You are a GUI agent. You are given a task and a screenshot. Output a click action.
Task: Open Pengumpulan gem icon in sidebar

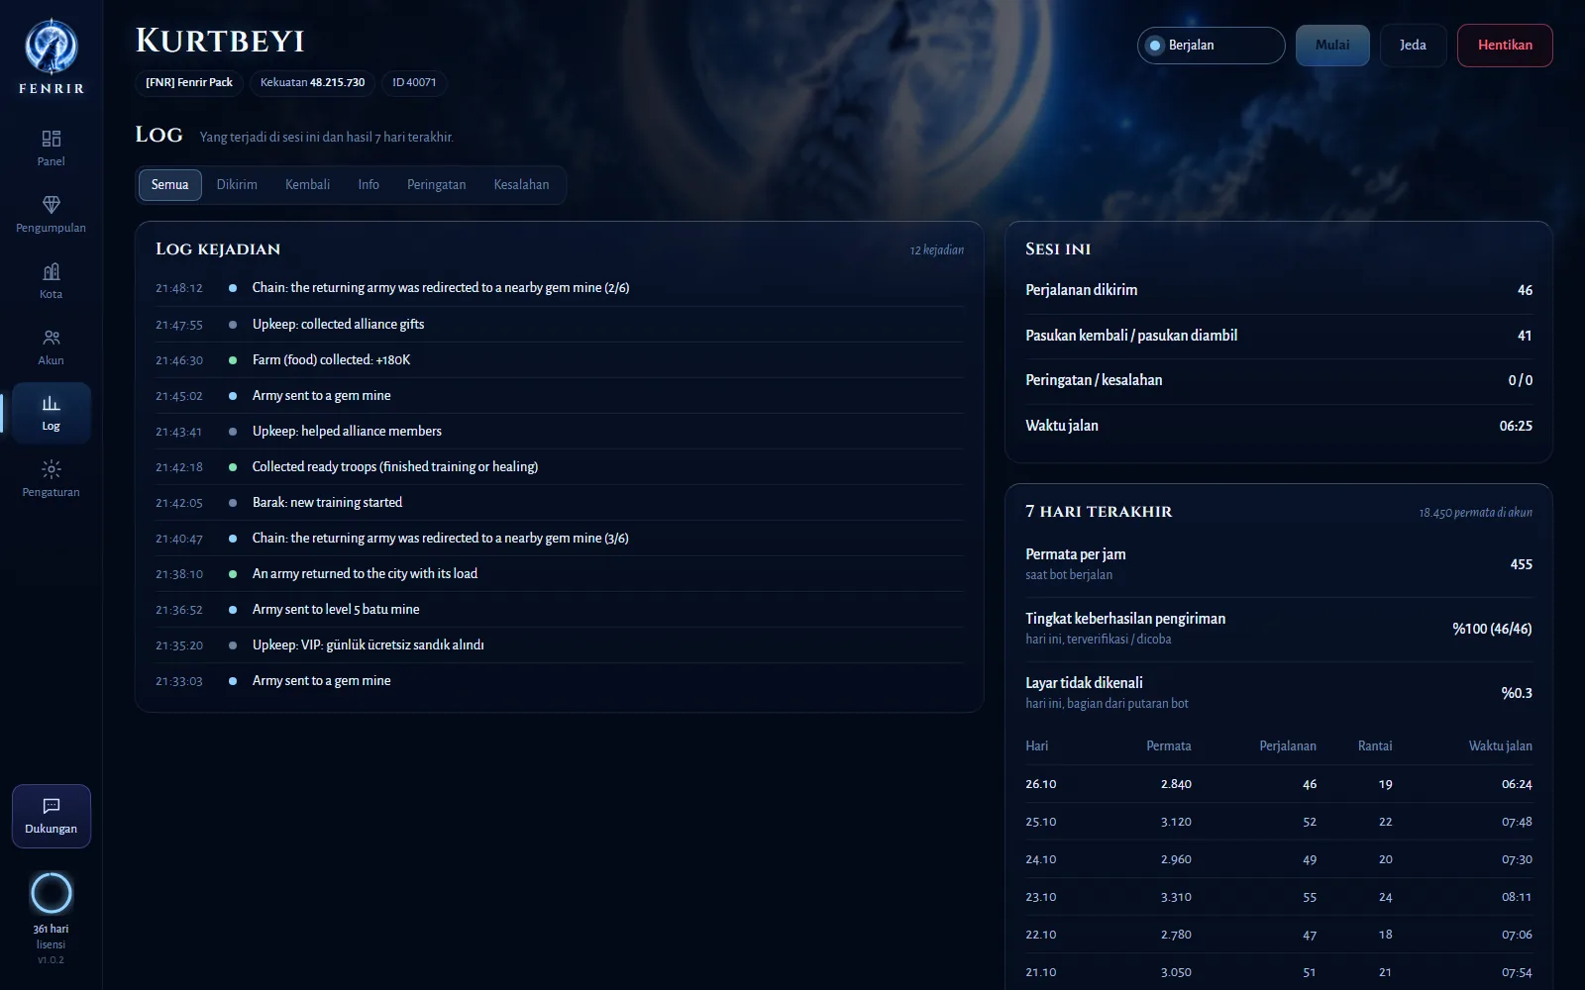52,204
